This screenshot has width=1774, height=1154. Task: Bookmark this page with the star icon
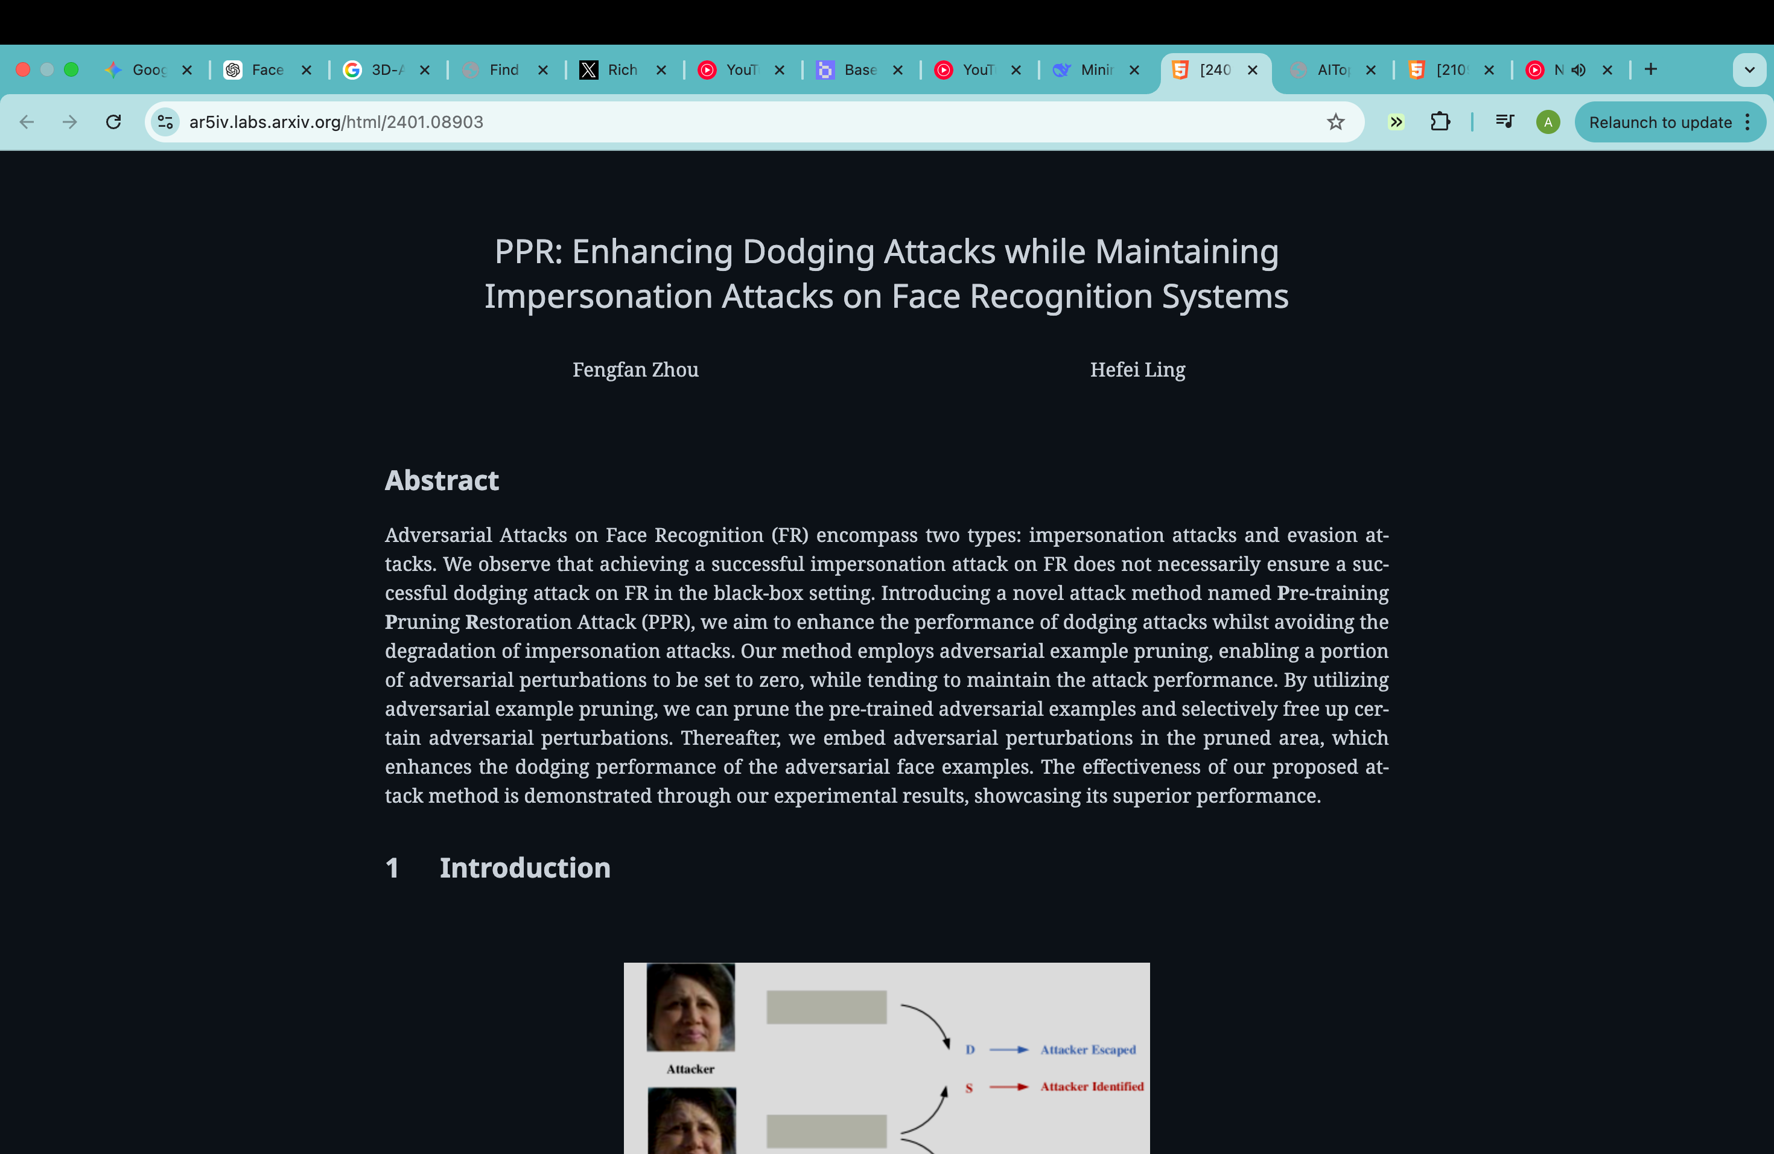point(1335,121)
